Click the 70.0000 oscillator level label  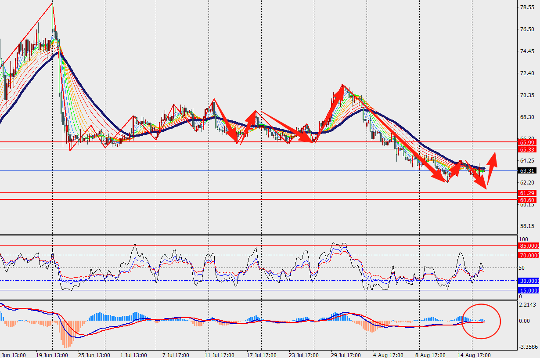pyautogui.click(x=529, y=255)
